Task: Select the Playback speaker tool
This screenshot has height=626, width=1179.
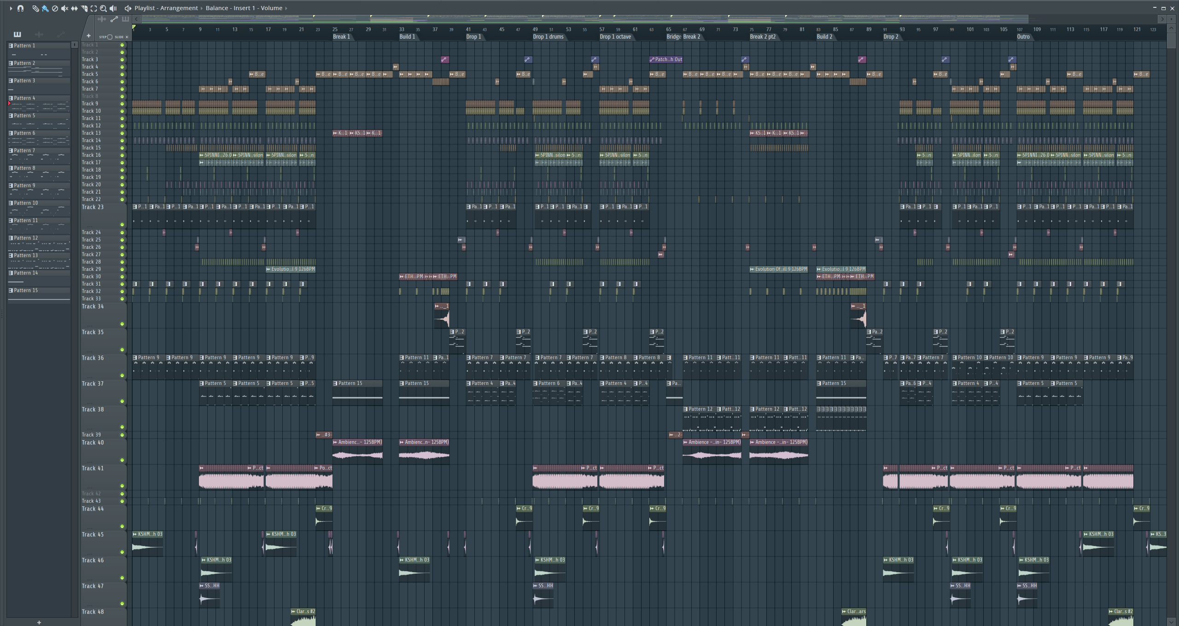Action: pos(113,8)
